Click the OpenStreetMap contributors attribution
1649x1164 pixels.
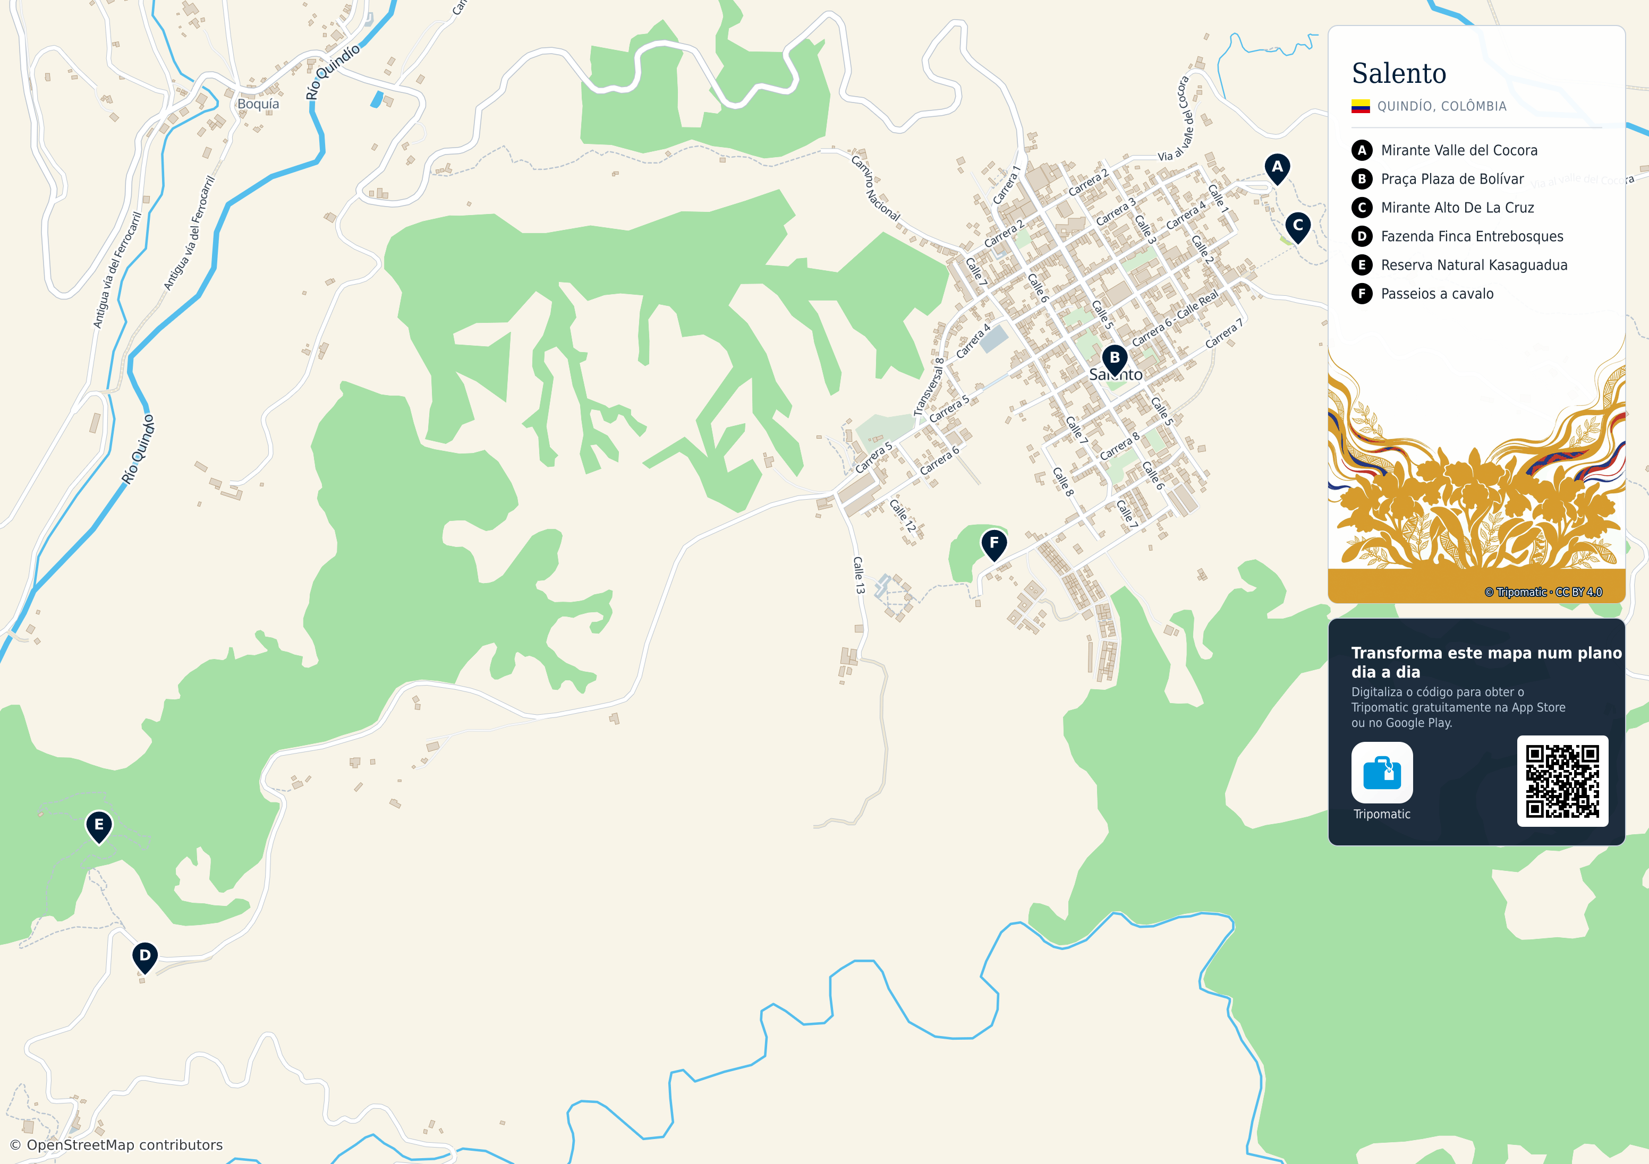tap(116, 1144)
